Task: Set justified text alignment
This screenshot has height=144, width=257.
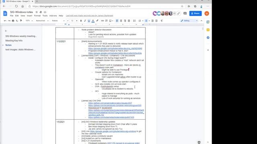Action: click(x=129, y=21)
